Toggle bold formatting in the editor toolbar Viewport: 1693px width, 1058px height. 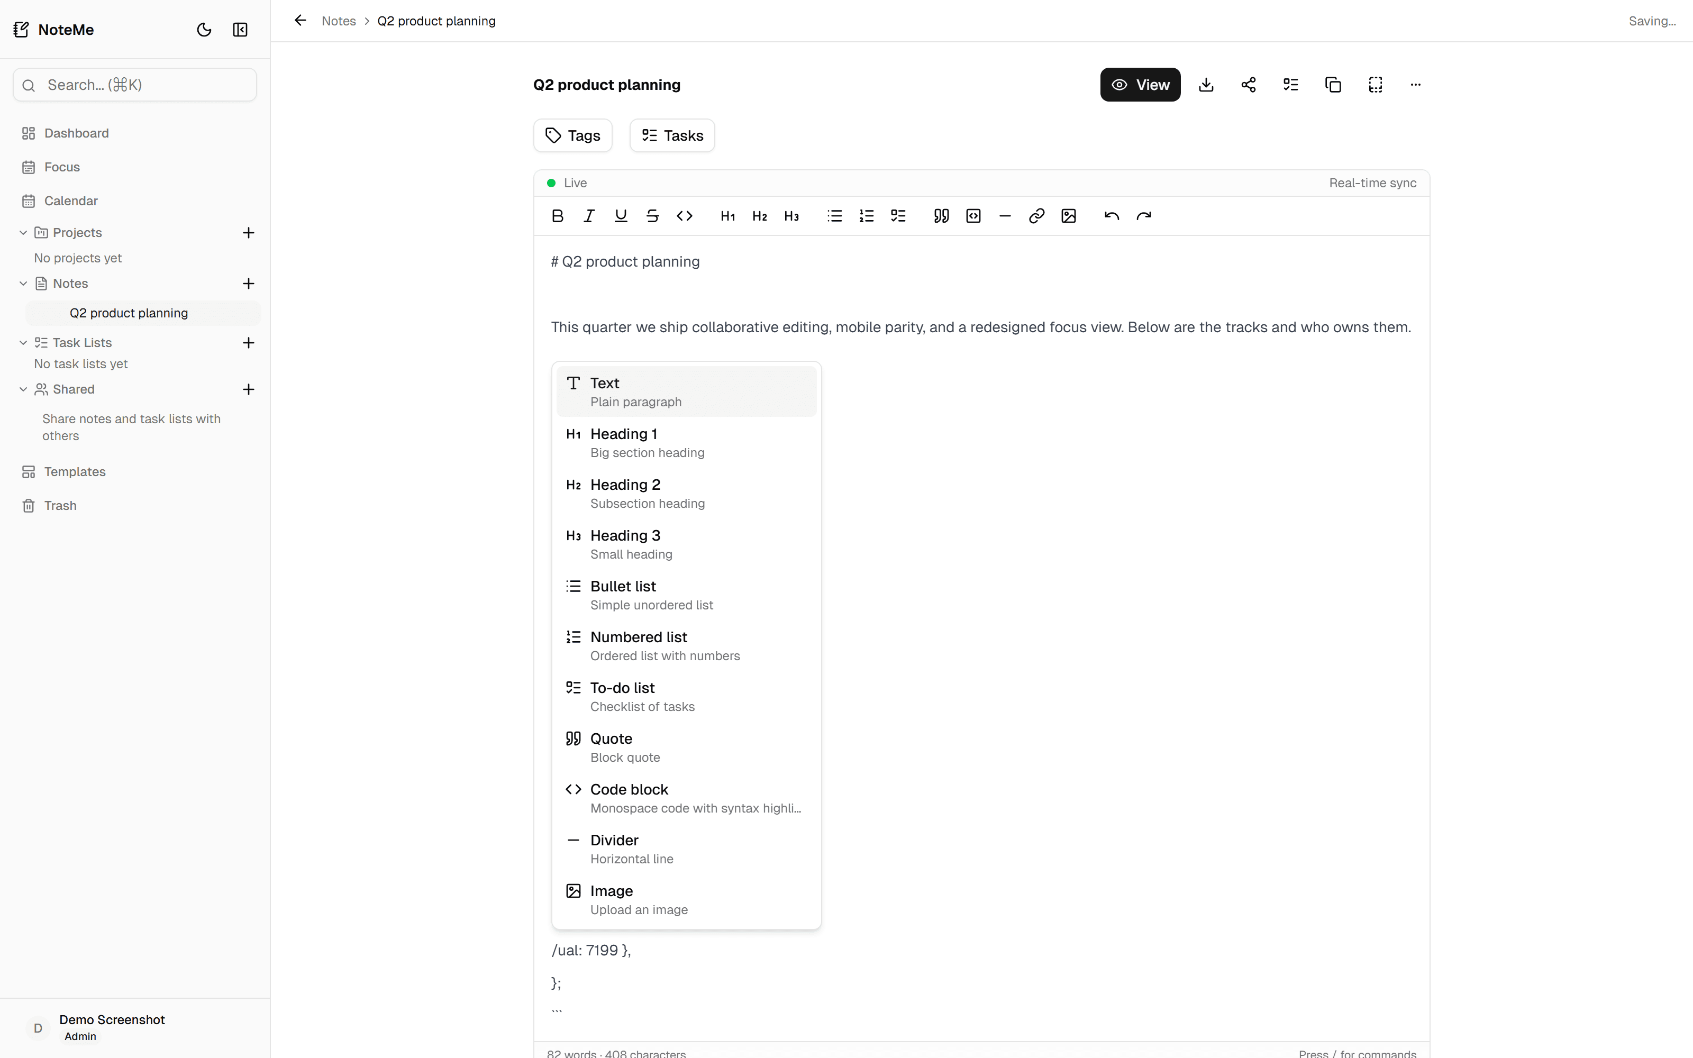pos(557,215)
